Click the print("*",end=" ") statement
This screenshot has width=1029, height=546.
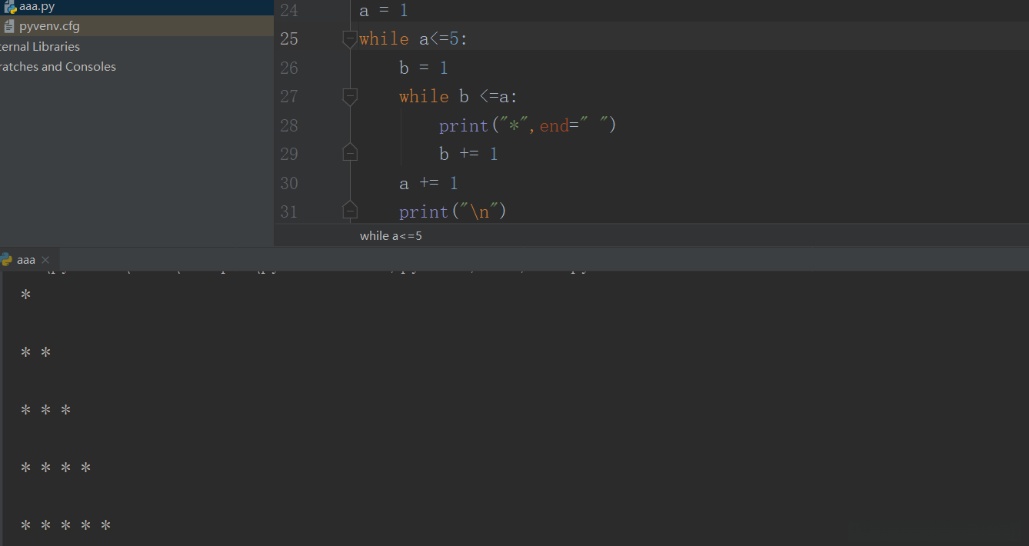click(528, 125)
